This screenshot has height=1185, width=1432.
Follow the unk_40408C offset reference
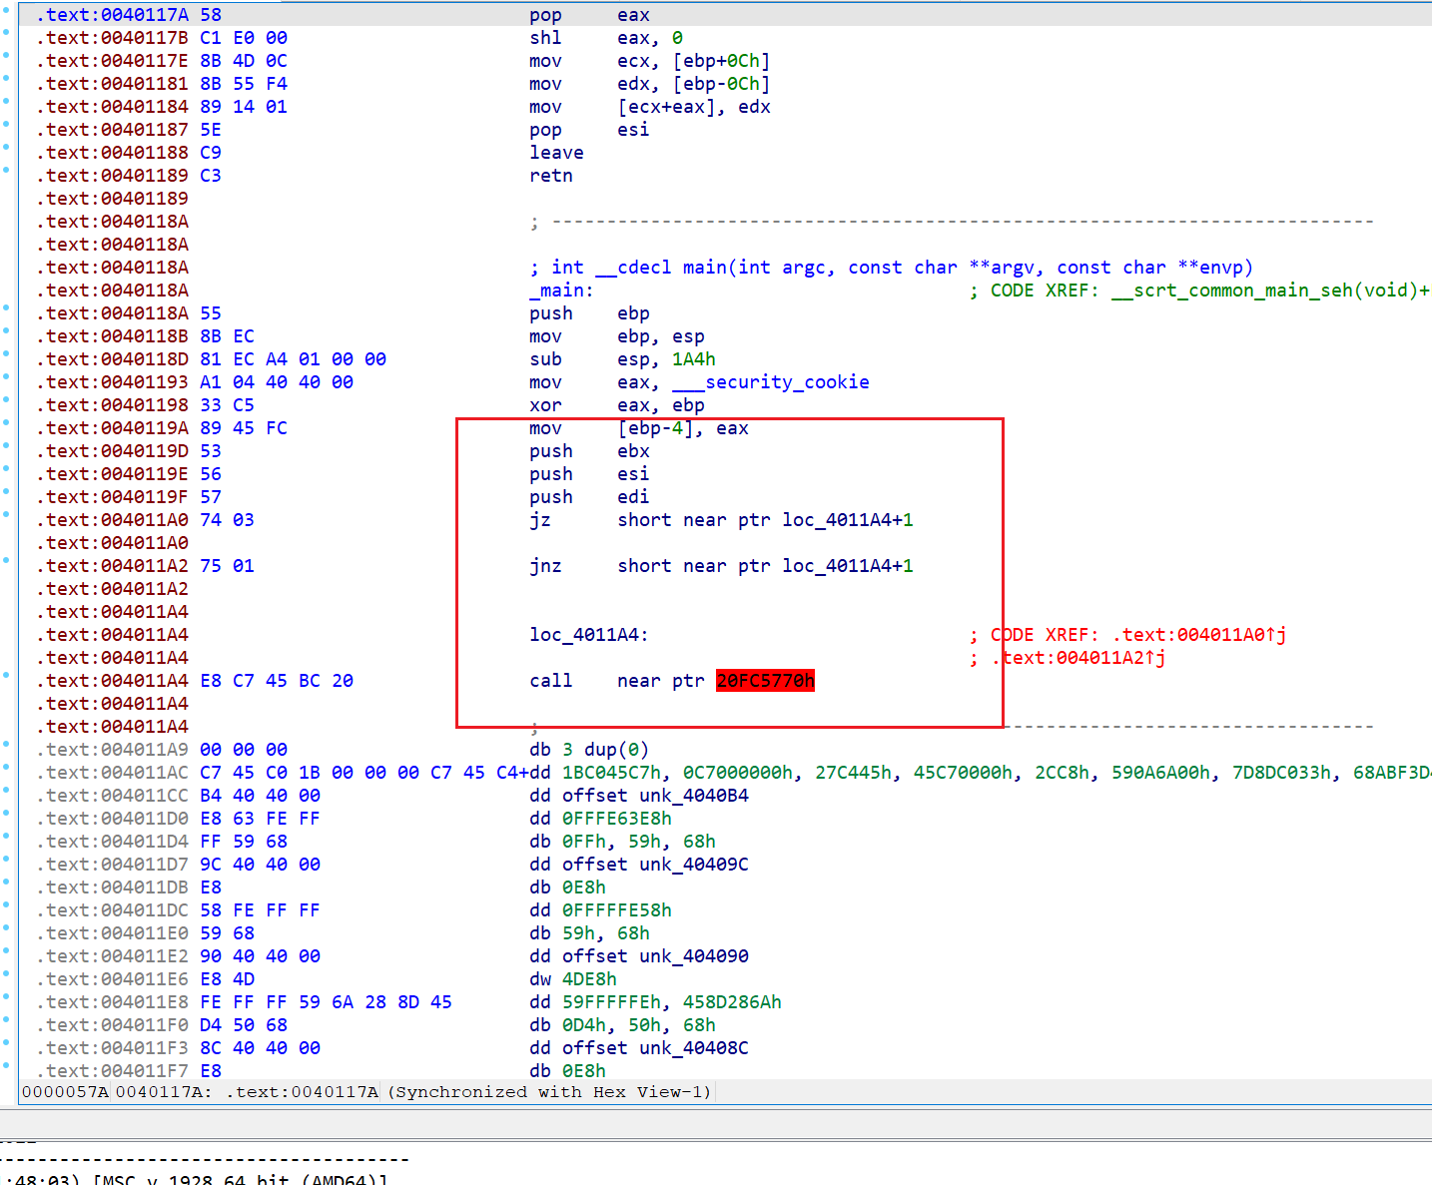pos(694,1048)
